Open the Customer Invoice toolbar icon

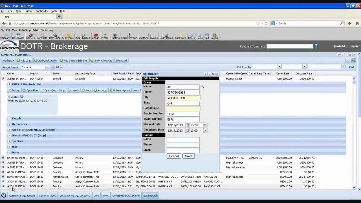click(x=148, y=36)
